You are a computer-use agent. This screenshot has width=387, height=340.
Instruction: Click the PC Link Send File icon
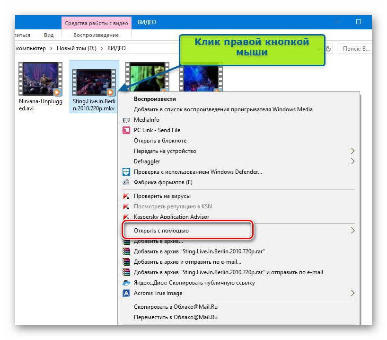126,130
